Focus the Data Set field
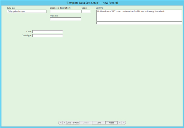This screenshot has height=128, width=184. 26,11
